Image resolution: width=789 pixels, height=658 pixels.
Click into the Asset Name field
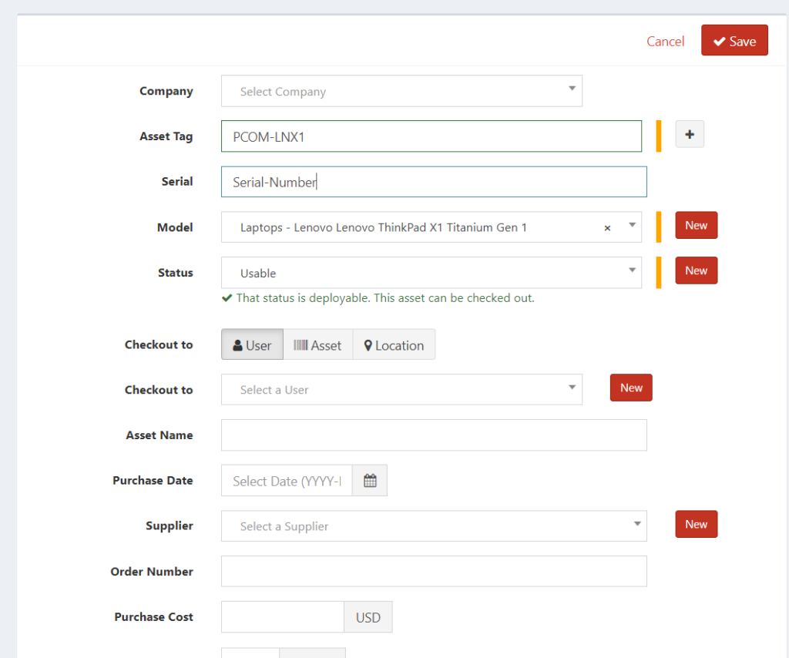pyautogui.click(x=433, y=435)
